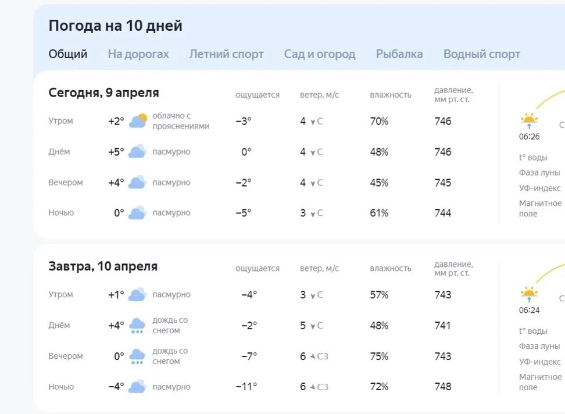
Task: Click sleet icon for tomorrow's daytime
Action: coord(137,326)
